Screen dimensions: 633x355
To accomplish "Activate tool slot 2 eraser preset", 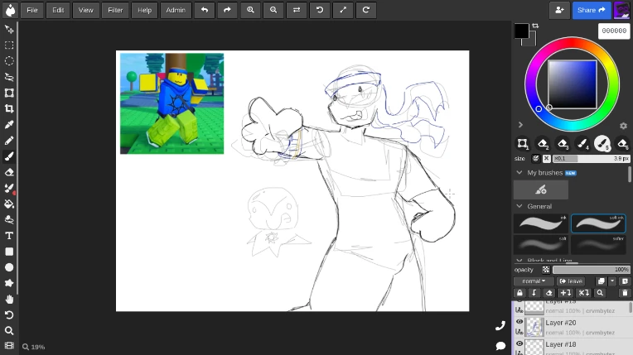I will click(x=543, y=144).
